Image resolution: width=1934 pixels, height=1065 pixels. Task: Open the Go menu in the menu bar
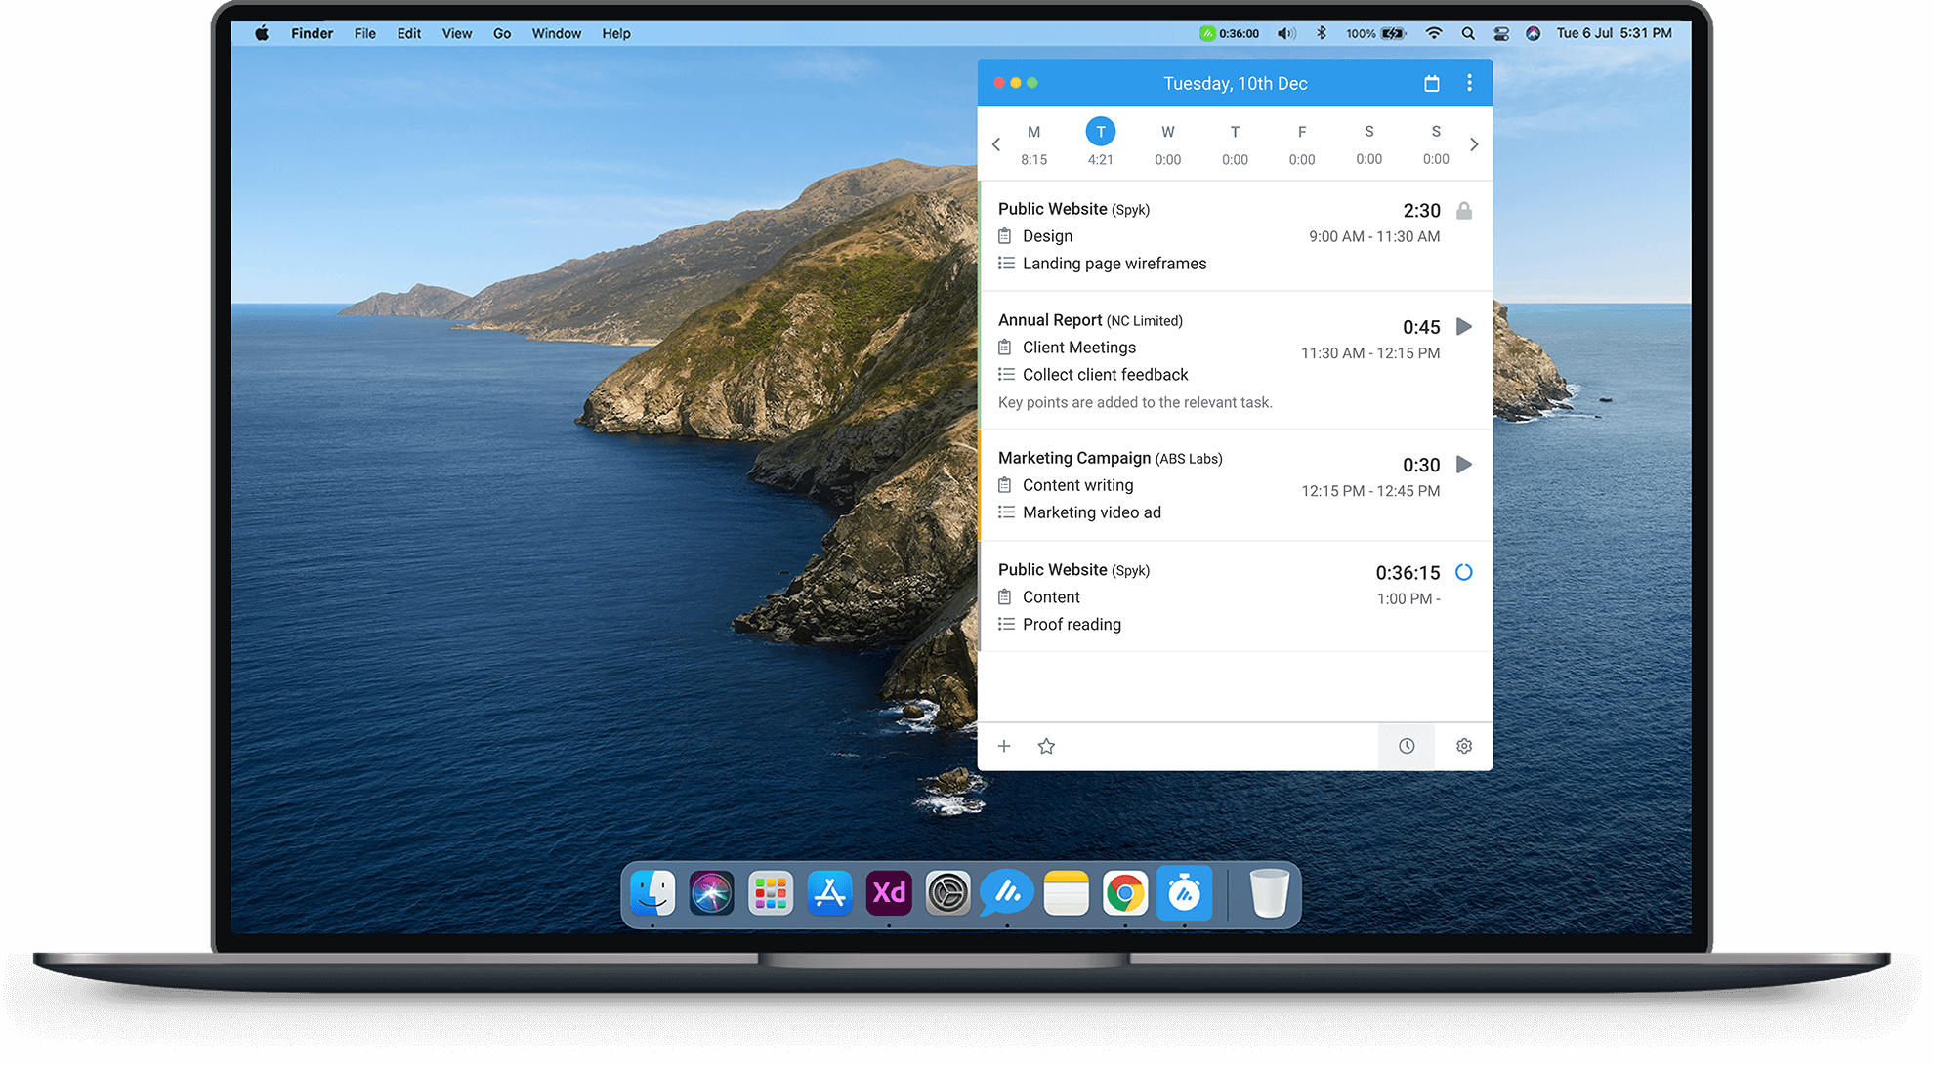click(x=502, y=32)
